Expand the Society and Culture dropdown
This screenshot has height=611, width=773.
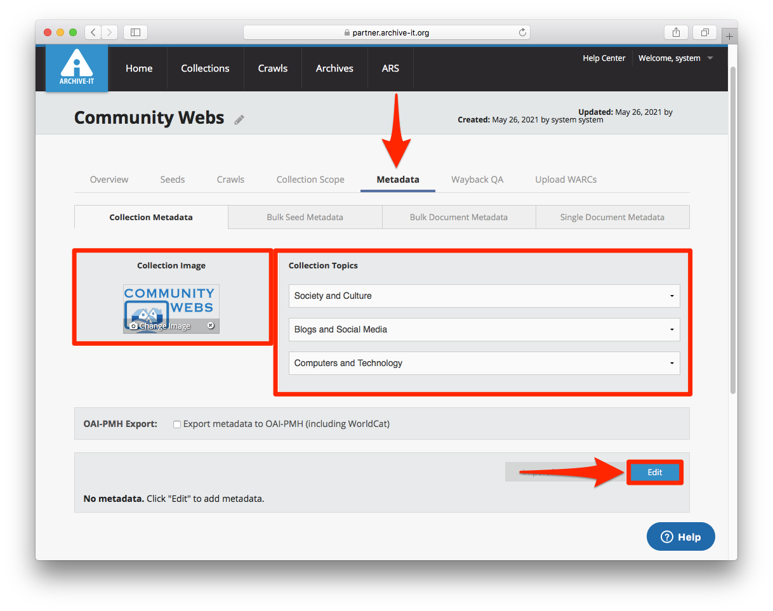click(x=484, y=296)
